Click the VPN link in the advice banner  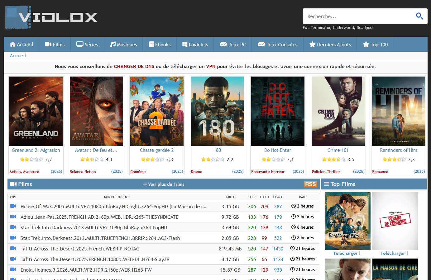pyautogui.click(x=211, y=67)
